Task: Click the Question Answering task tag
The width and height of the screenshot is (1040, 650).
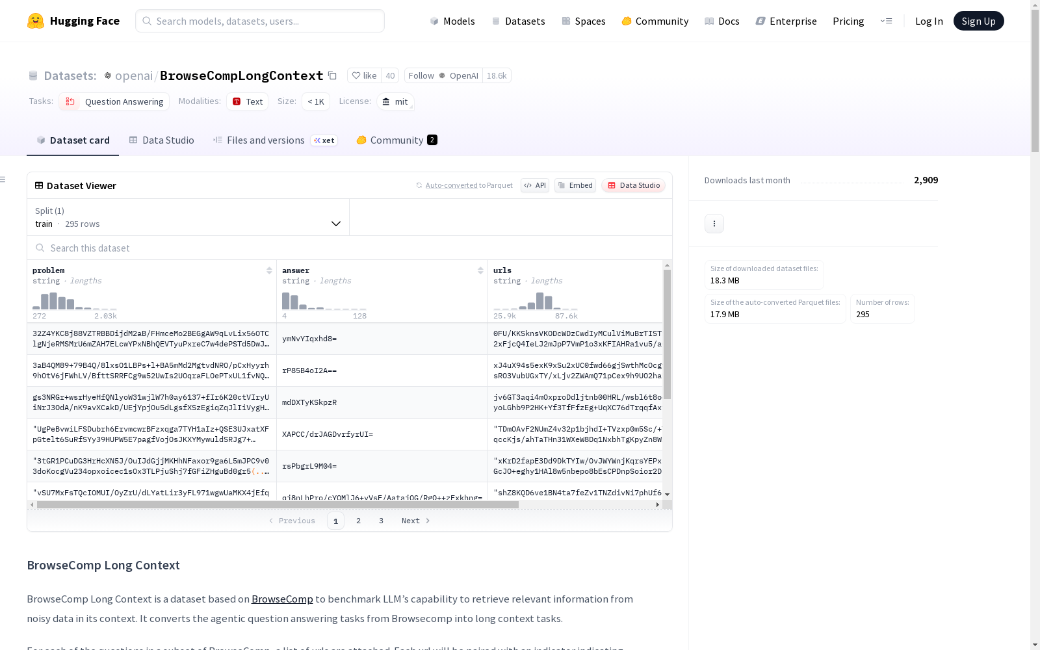Action: tap(114, 101)
